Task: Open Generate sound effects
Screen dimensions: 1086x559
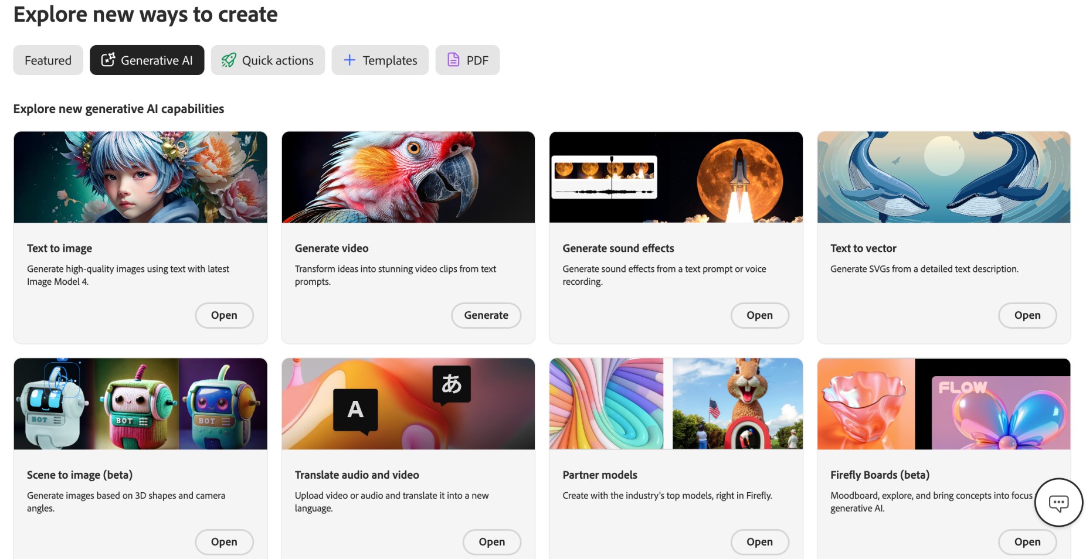Action: [759, 315]
